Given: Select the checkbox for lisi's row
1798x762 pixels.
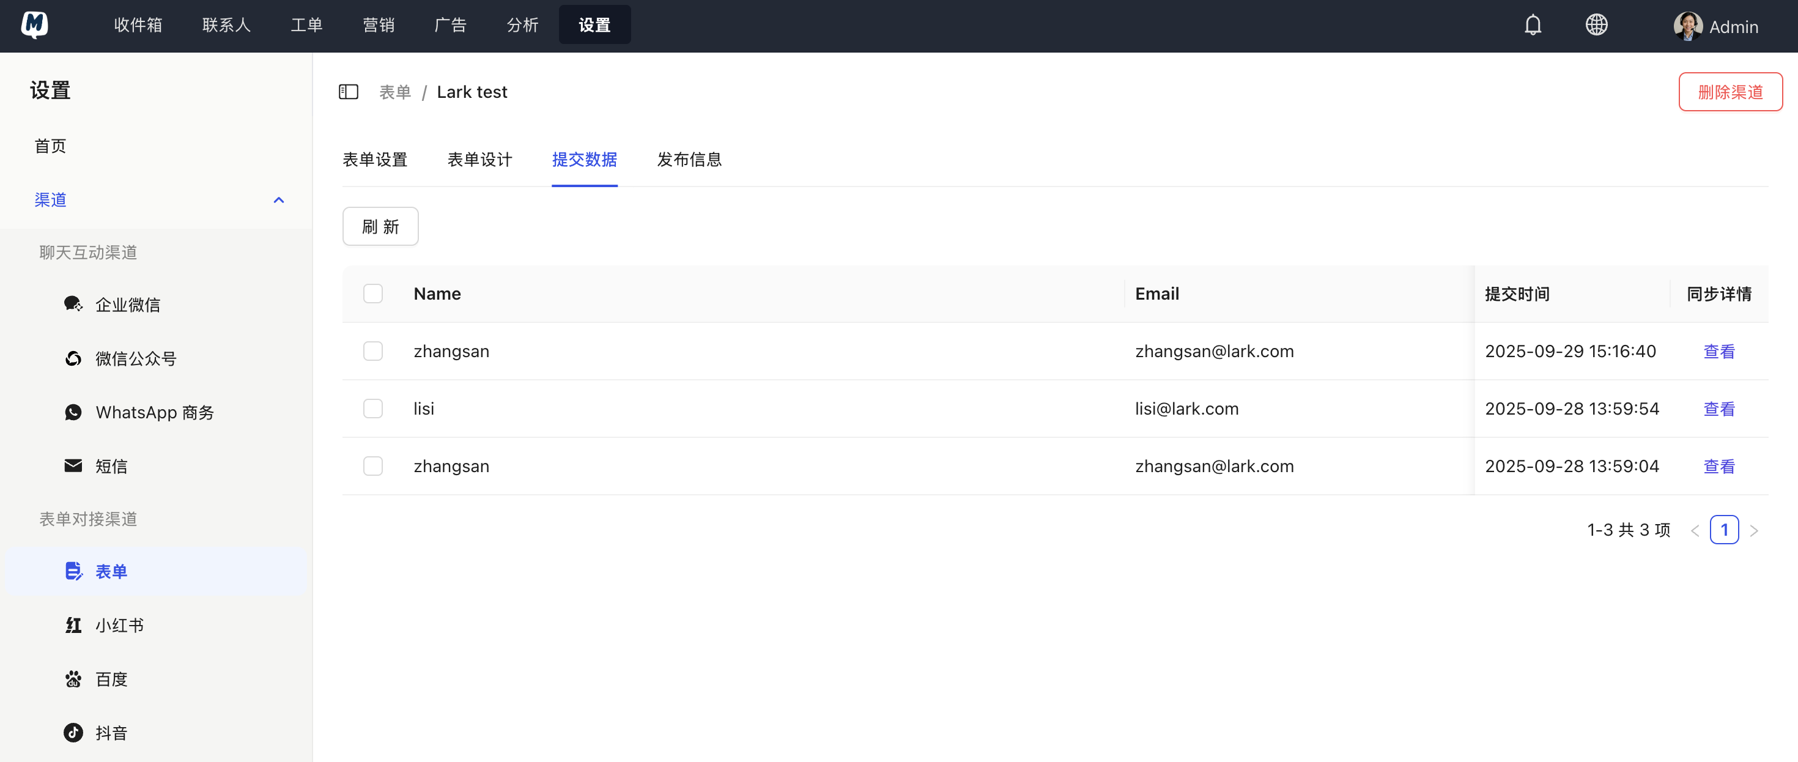Looking at the screenshot, I should tap(372, 409).
